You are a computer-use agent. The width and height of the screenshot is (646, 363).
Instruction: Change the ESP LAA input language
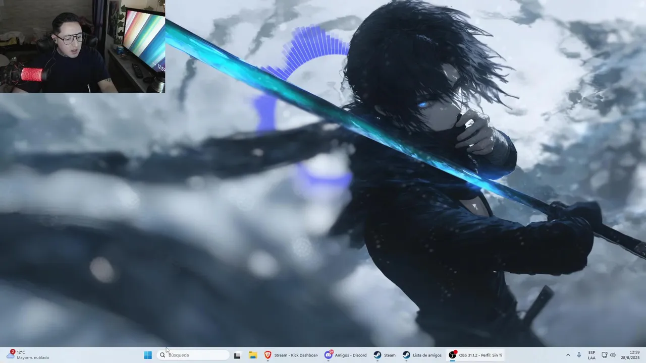(x=591, y=355)
